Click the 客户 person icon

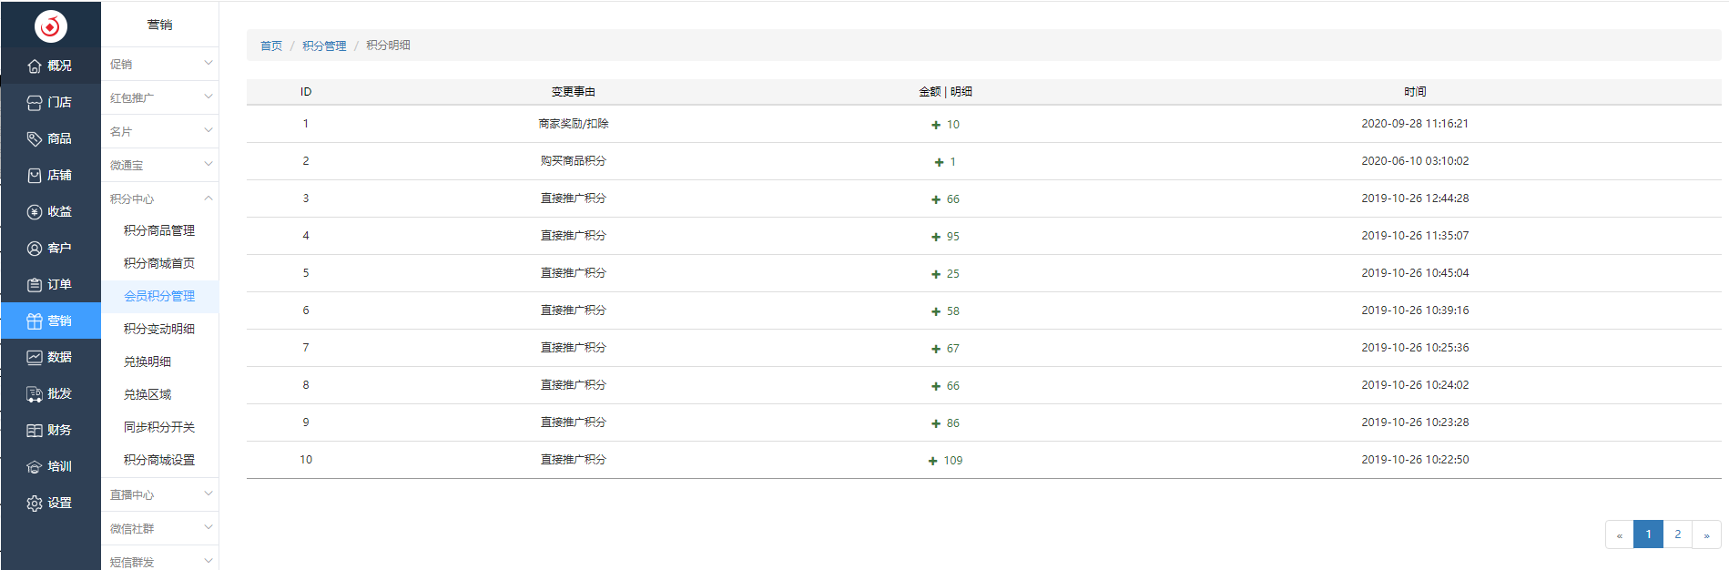coord(35,248)
